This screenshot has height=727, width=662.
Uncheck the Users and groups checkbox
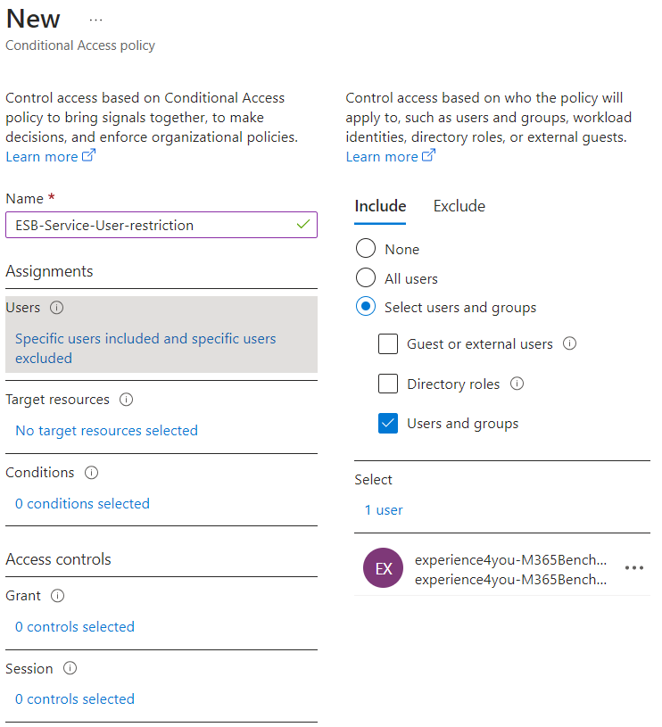[x=388, y=423]
